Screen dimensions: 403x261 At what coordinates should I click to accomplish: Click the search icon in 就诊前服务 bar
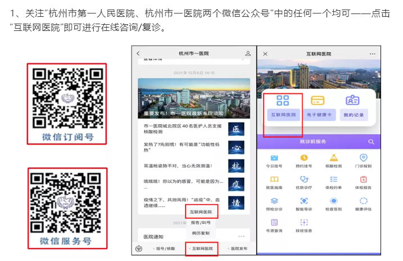coord(371,142)
